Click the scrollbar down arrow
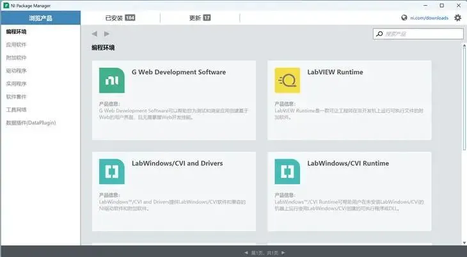Screen dimensions: 467x257 pyautogui.click(x=464, y=243)
